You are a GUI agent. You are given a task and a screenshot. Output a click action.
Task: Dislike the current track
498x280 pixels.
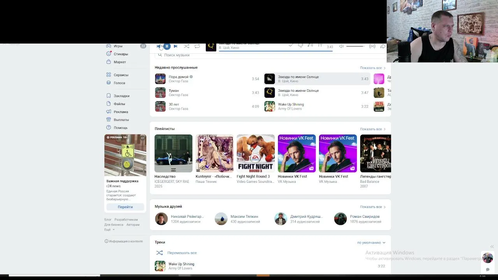click(300, 46)
